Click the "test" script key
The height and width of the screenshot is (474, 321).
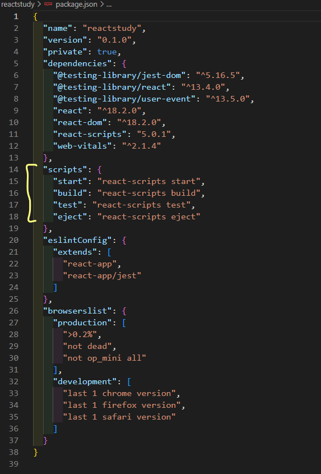[68, 205]
